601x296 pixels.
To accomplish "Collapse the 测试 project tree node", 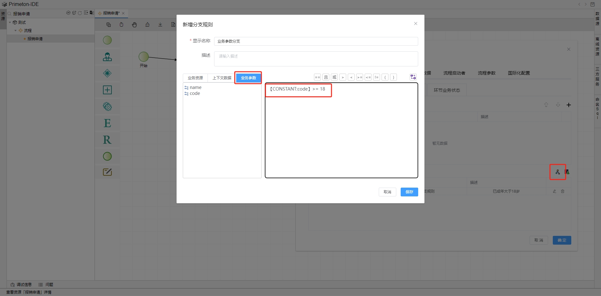I will (10, 23).
